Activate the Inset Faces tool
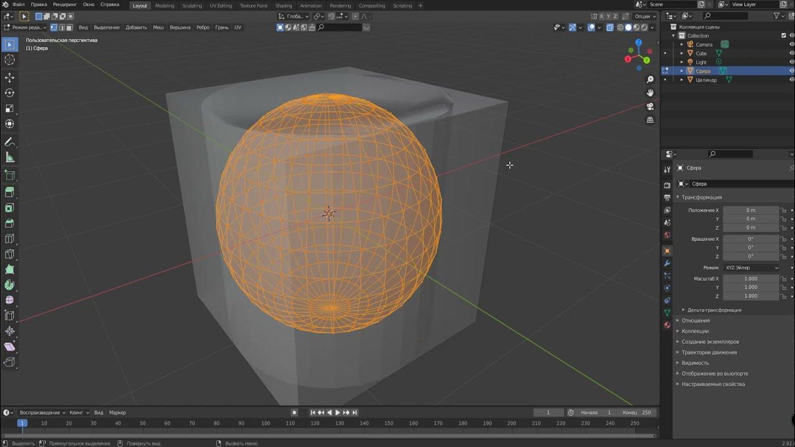 (x=10, y=208)
